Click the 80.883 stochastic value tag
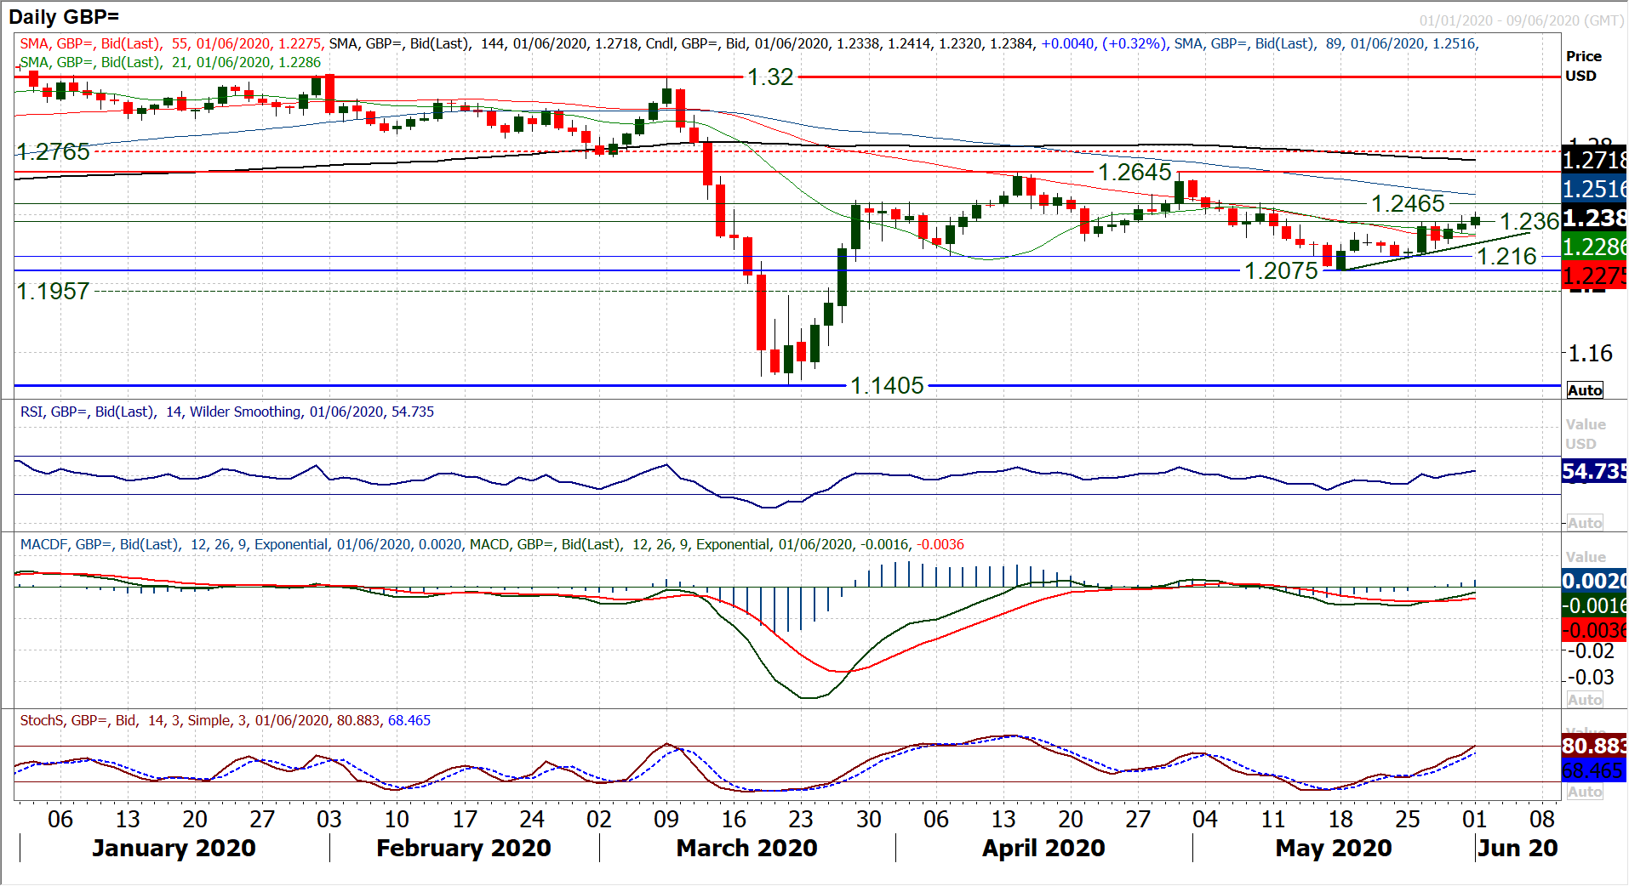Image resolution: width=1629 pixels, height=886 pixels. click(1593, 746)
